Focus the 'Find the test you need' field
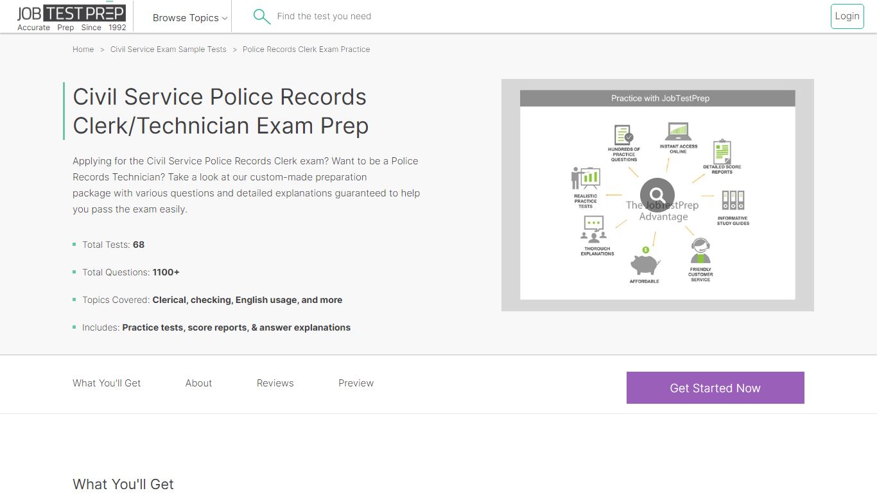877x493 pixels. [x=324, y=16]
